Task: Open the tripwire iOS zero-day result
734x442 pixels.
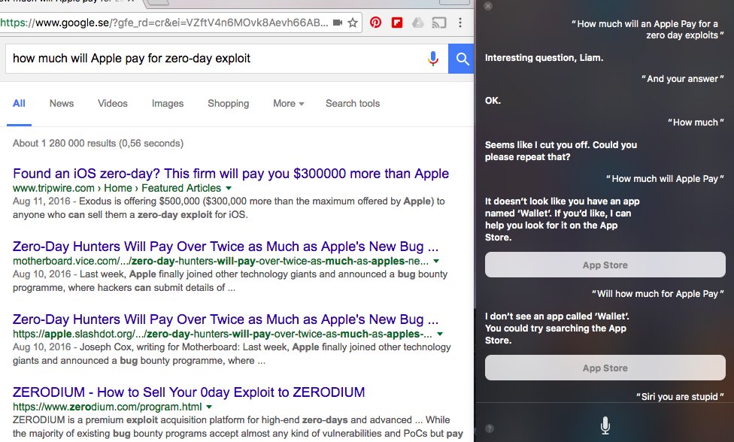Action: (x=231, y=174)
